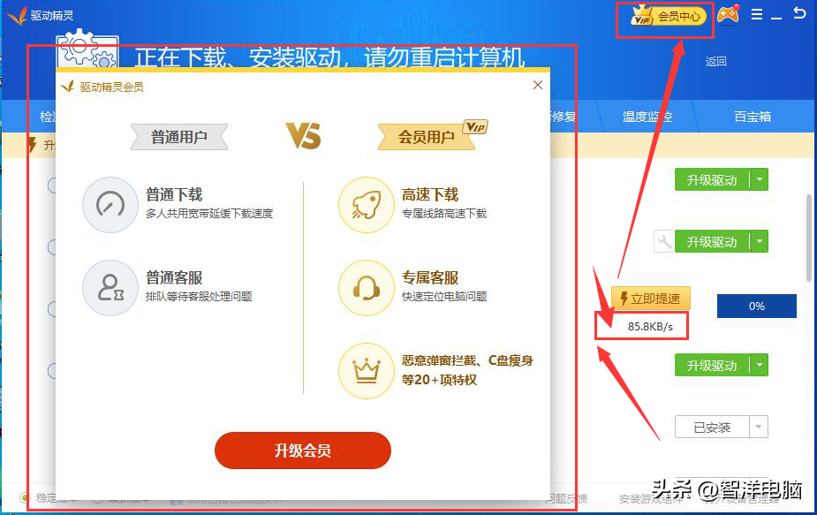Close the 驱动精灵会员 dialog
The image size is (817, 515).
point(538,85)
